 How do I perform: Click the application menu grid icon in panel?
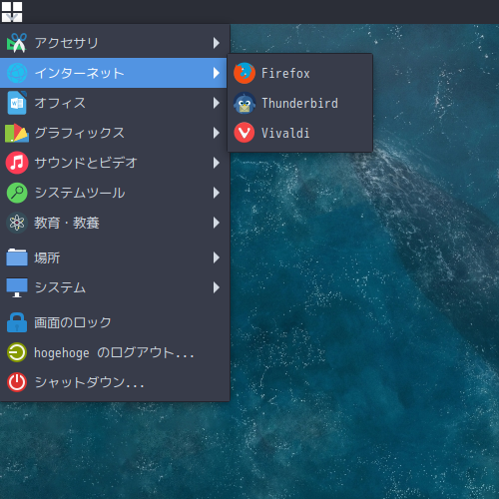(12, 12)
